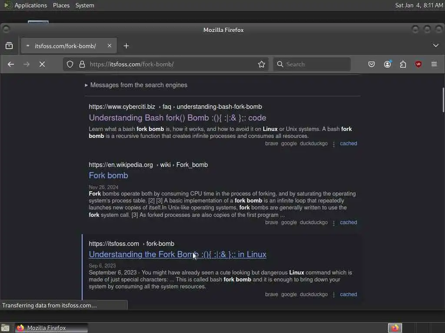
Task: Click the forward navigation arrow
Action: point(27,64)
